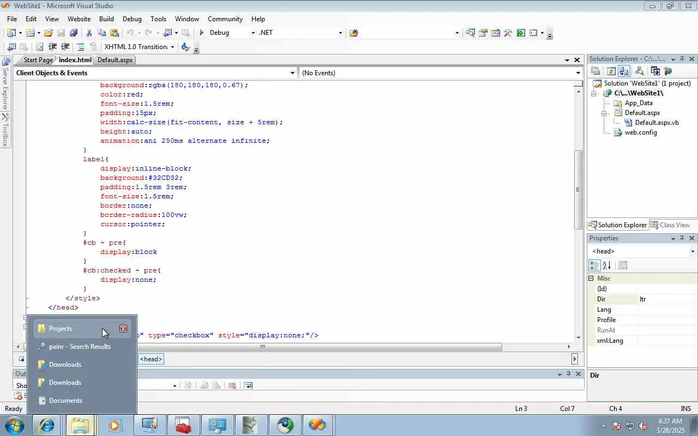Click the Categorized view icon in Properties

(x=594, y=265)
